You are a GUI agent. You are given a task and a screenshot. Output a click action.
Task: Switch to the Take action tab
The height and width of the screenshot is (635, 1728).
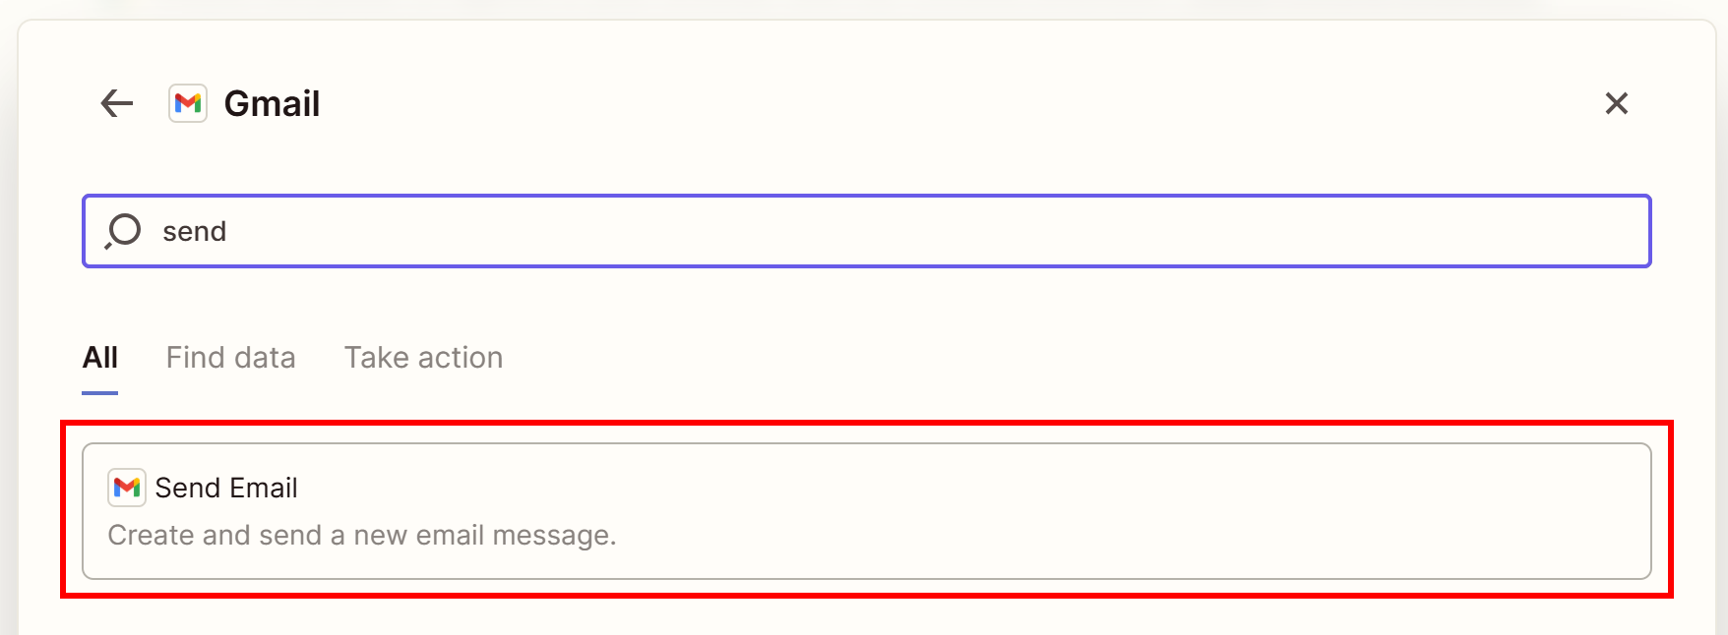pyautogui.click(x=423, y=357)
